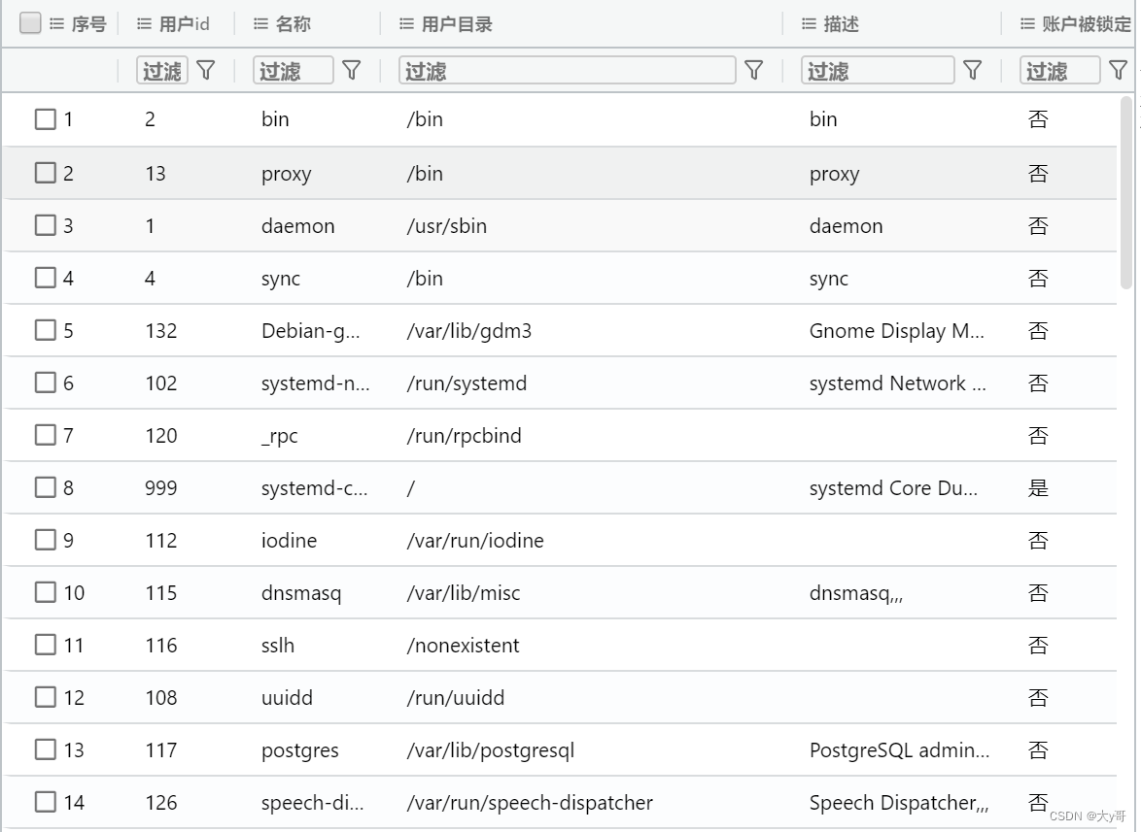Open the list menu icon beside 描述 header
Screen dimensions: 1141x832
[810, 24]
